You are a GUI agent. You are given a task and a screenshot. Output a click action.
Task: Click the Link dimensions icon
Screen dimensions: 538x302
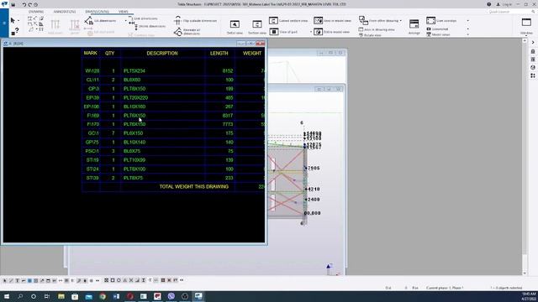[x=131, y=18]
